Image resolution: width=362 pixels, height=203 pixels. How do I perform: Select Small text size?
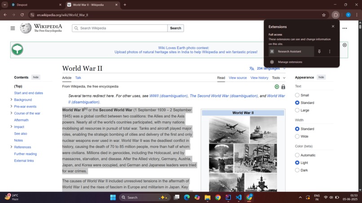(297, 95)
